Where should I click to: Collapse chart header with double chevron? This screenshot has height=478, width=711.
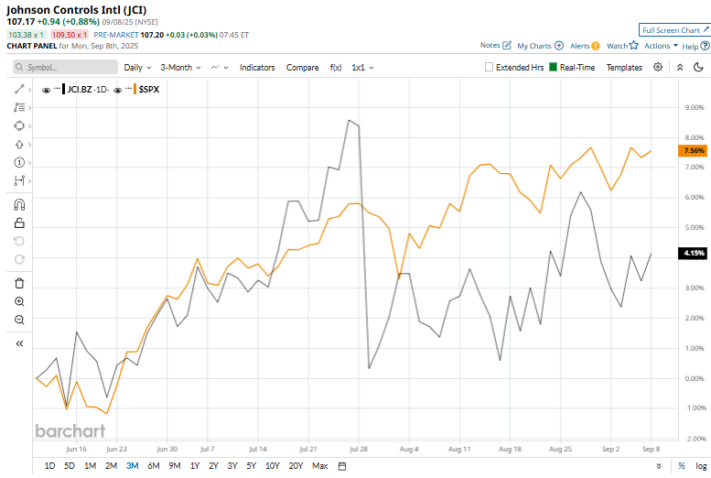point(680,67)
